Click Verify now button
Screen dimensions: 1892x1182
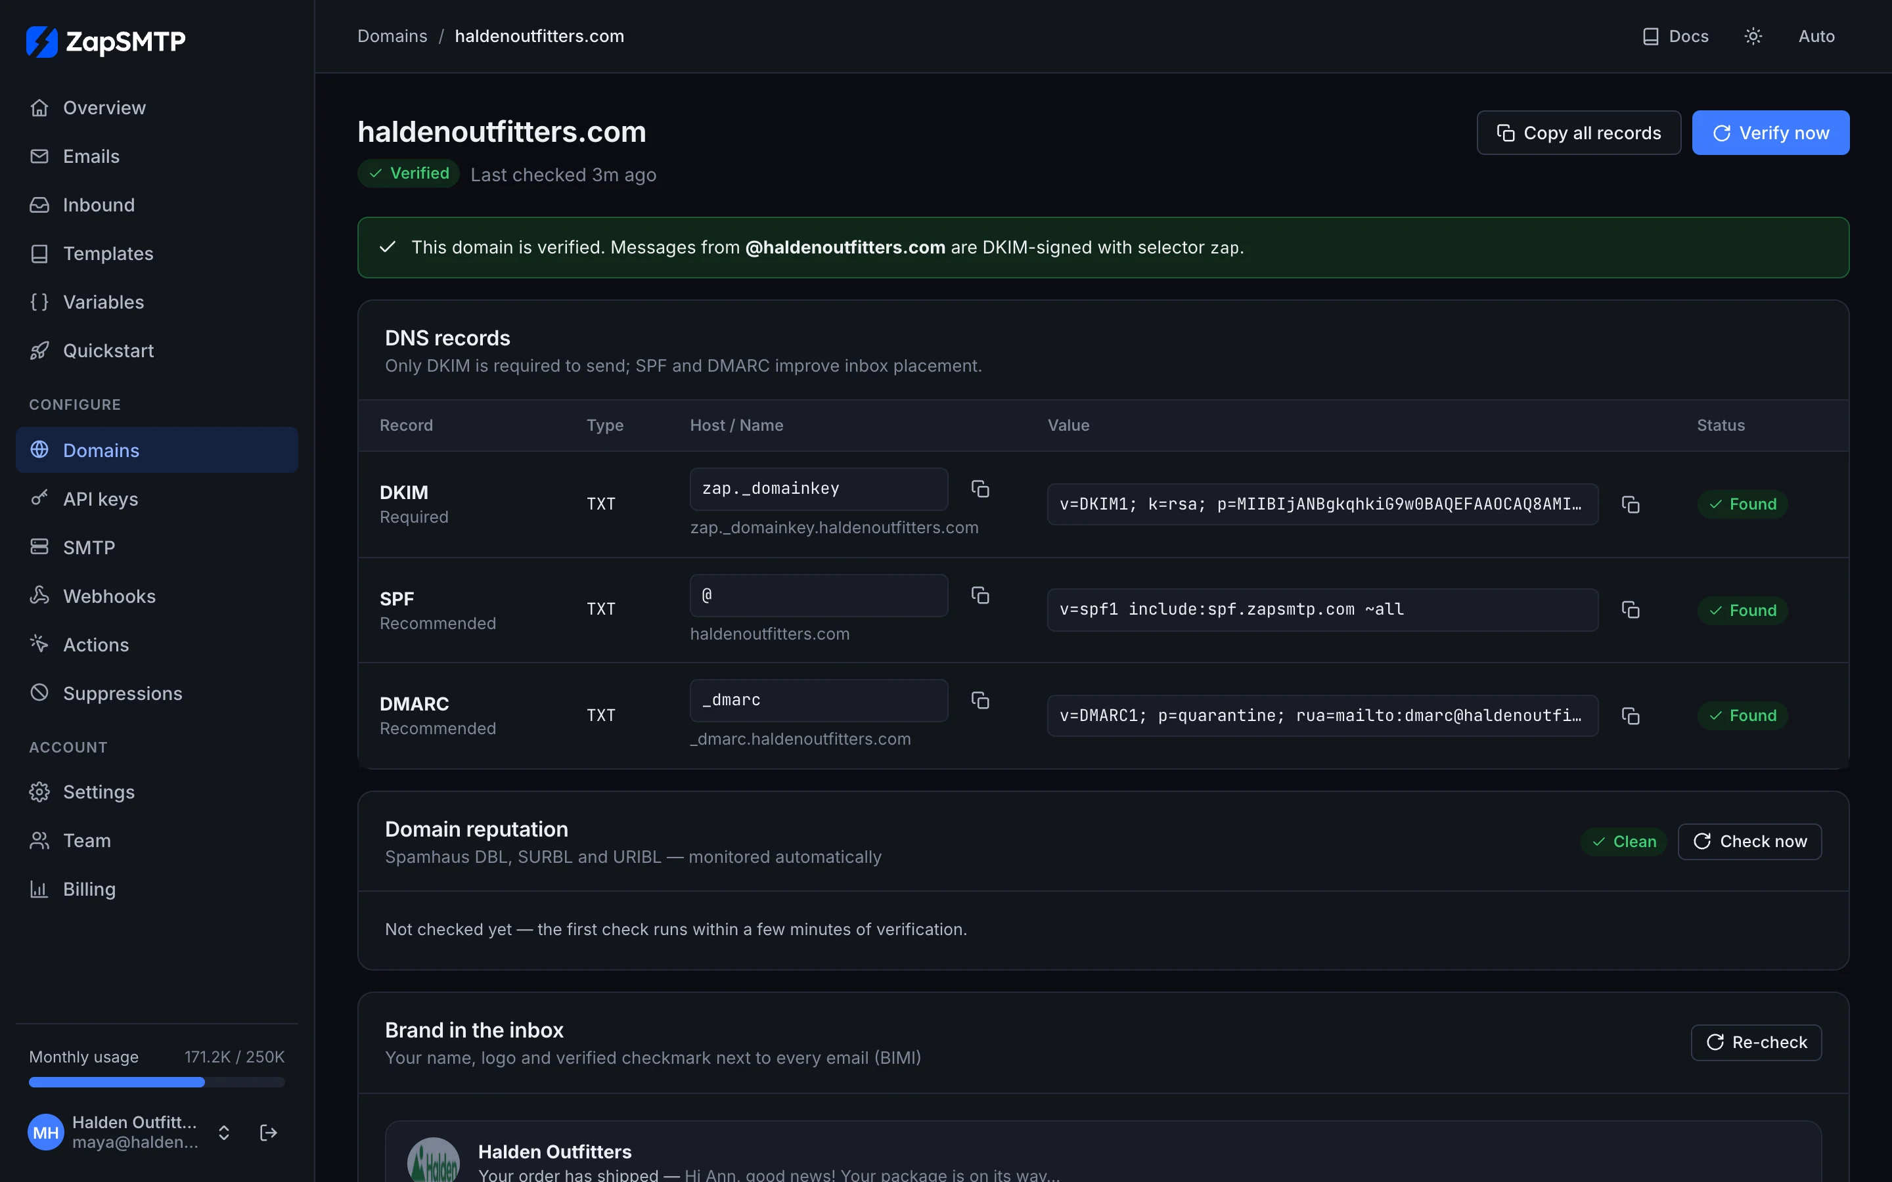coord(1770,133)
